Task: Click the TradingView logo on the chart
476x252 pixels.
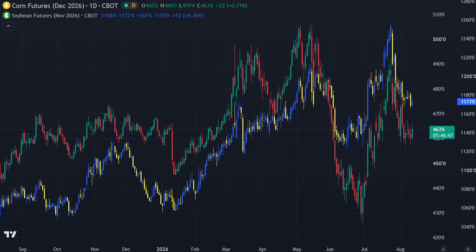Action: (10, 234)
